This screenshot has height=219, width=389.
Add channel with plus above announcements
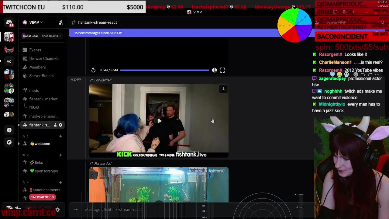pos(60,182)
